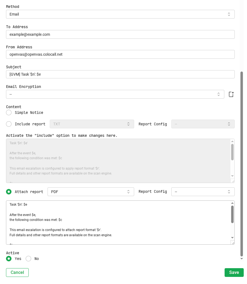This screenshot has width=247, height=284.
Task: Click the To Address input field
Action: pyautogui.click(x=120, y=34)
